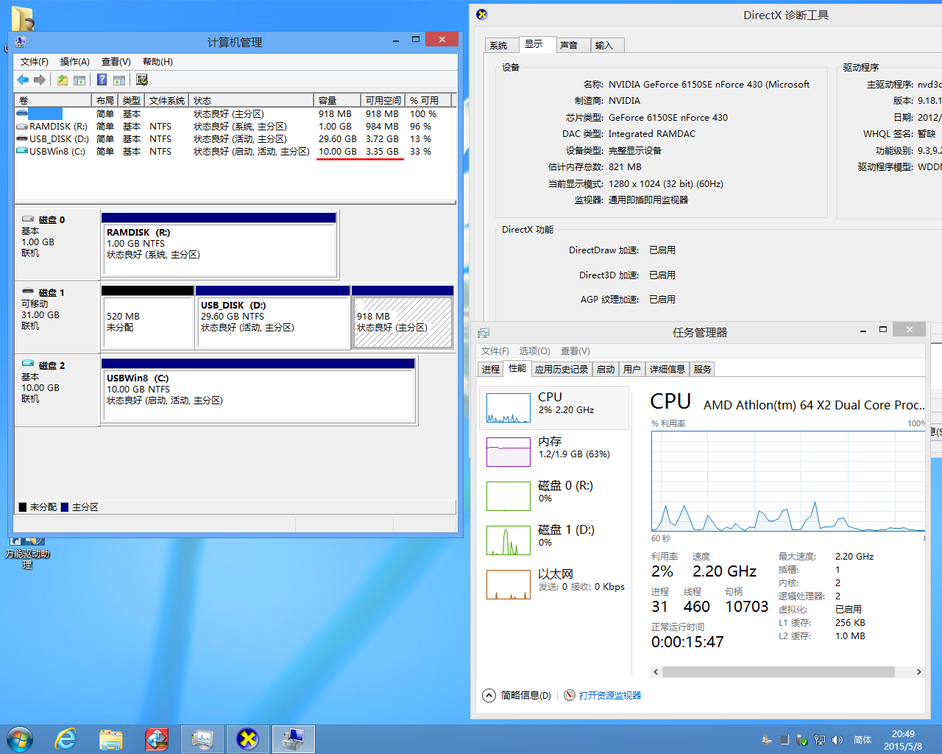The image size is (942, 754).
Task: Switch to 应用历史记录 tab
Action: pyautogui.click(x=562, y=370)
